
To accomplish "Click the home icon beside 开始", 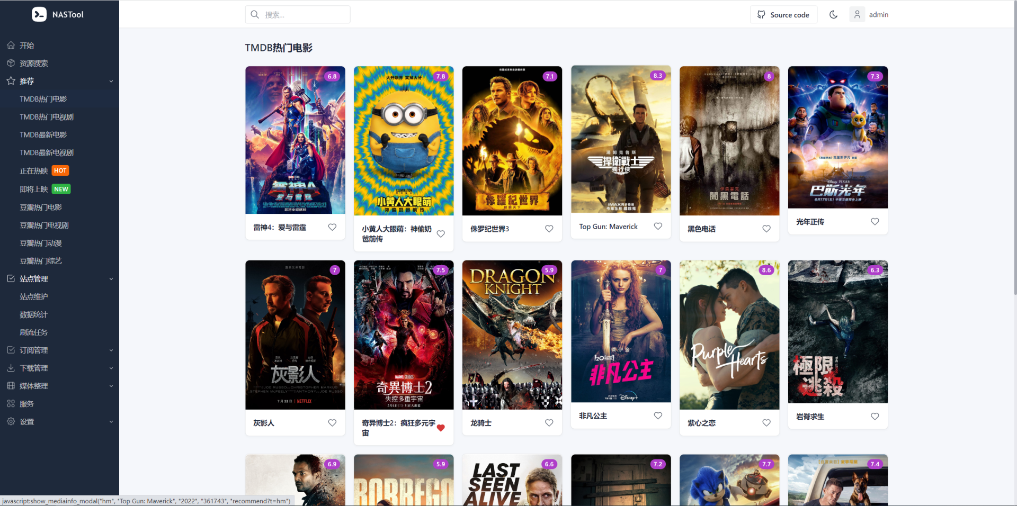I will (11, 46).
